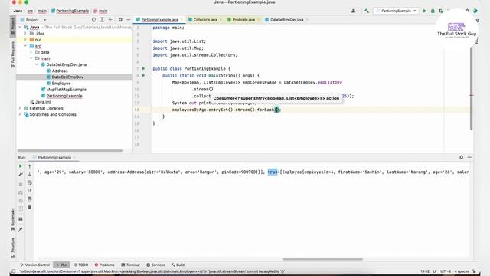Debug PartioningExample with bug icon
Screen dimensions: 490x276
(433, 11)
